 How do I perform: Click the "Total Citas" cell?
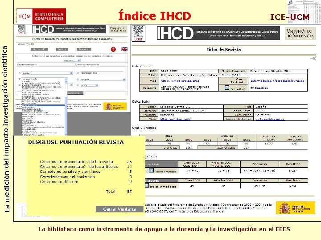pos(169,148)
